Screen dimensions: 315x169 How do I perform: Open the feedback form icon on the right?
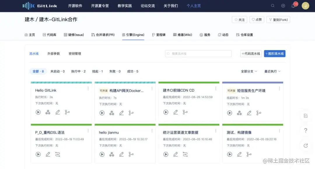point(305,116)
